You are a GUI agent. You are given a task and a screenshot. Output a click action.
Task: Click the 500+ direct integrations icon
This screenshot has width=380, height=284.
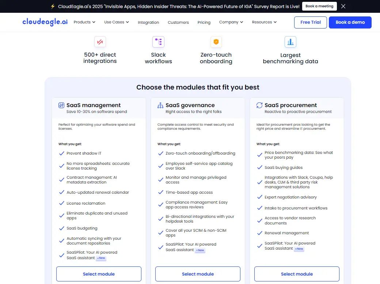pyautogui.click(x=100, y=42)
